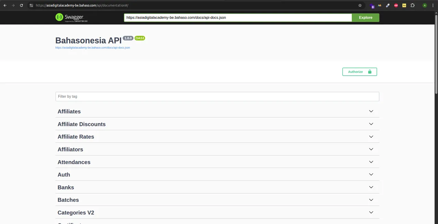Click the browser back arrow
The height and width of the screenshot is (224, 438).
(5, 5)
